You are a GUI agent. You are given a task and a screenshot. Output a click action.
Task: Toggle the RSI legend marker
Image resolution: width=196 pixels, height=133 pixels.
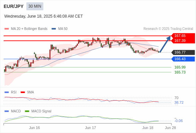[x=7, y=92]
